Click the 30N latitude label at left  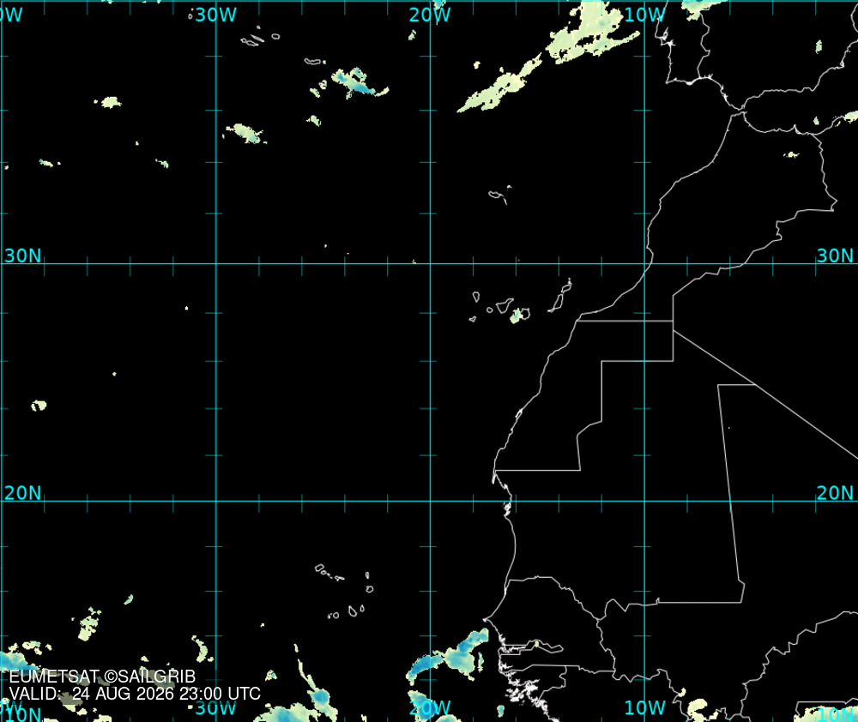click(23, 256)
